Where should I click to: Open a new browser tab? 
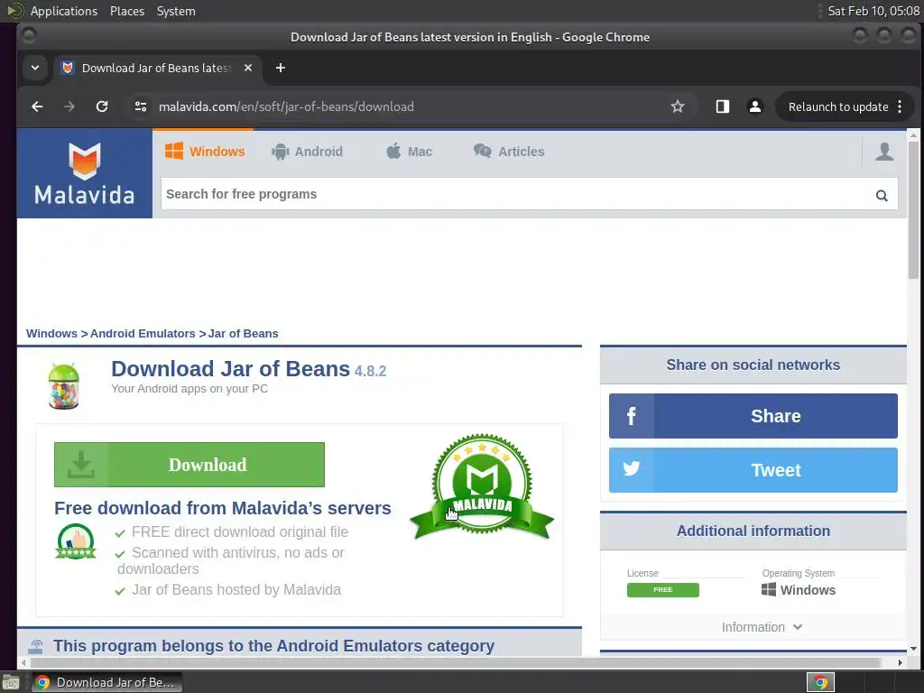tap(281, 68)
